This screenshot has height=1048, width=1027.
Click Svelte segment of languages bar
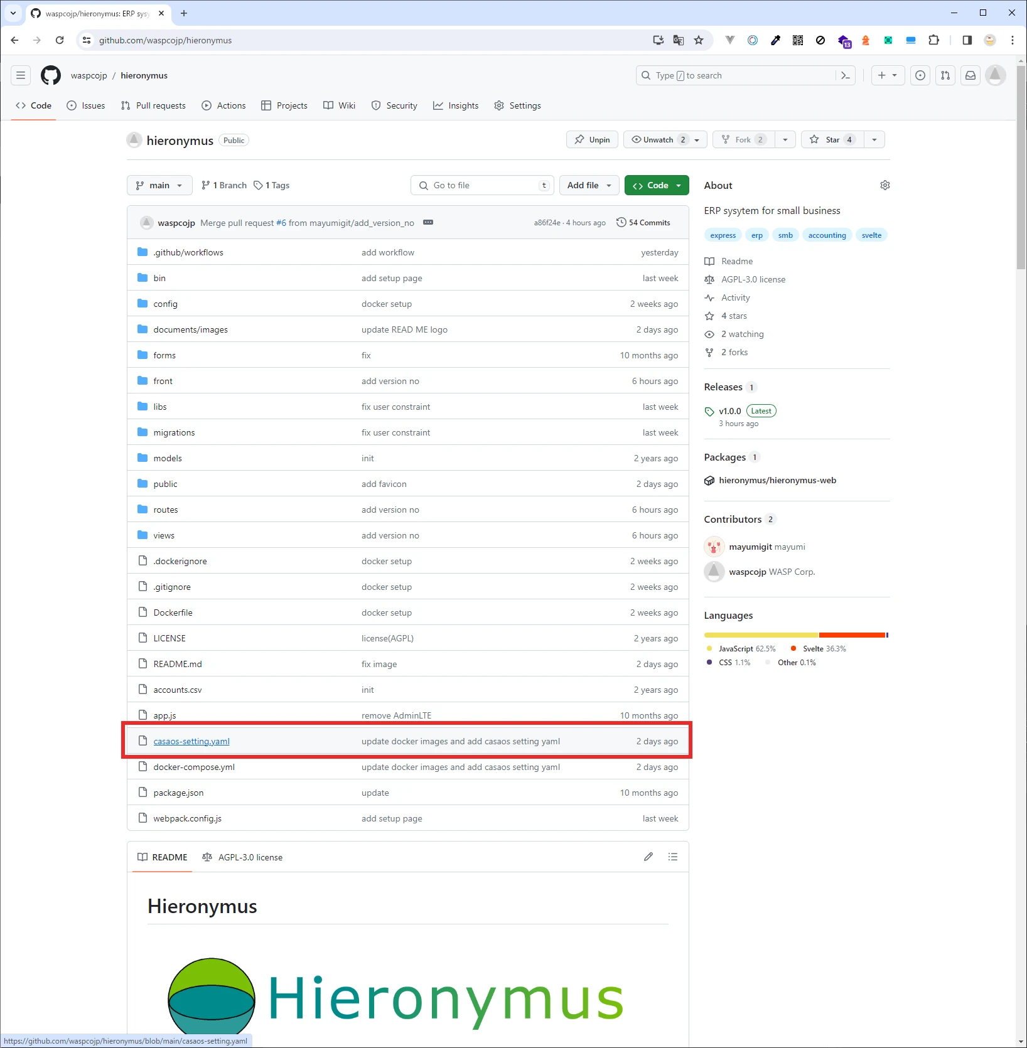852,635
